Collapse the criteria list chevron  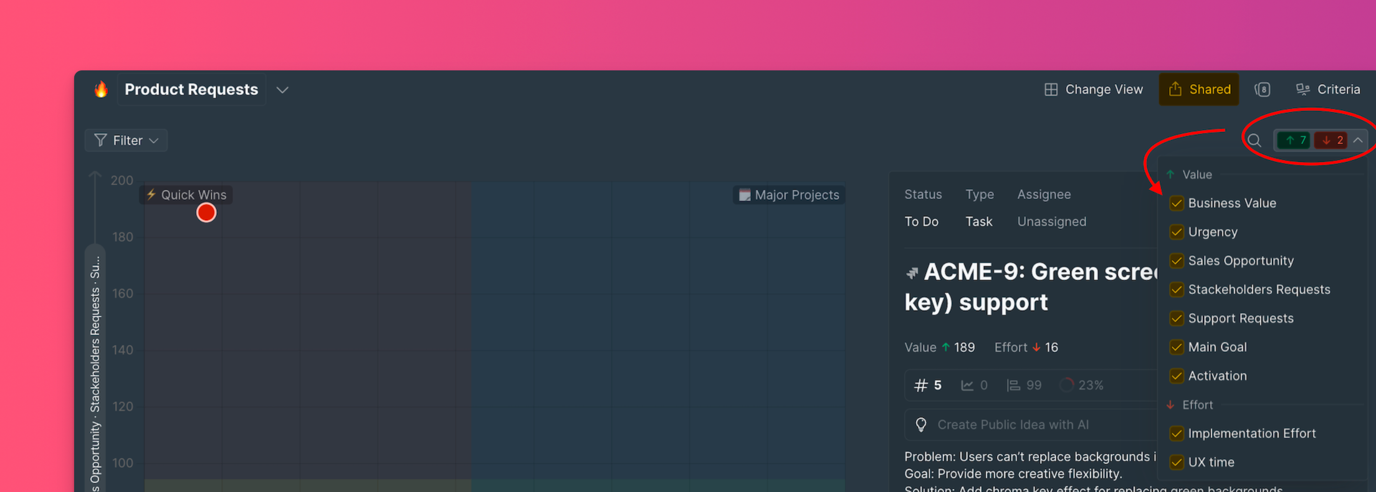[1358, 140]
